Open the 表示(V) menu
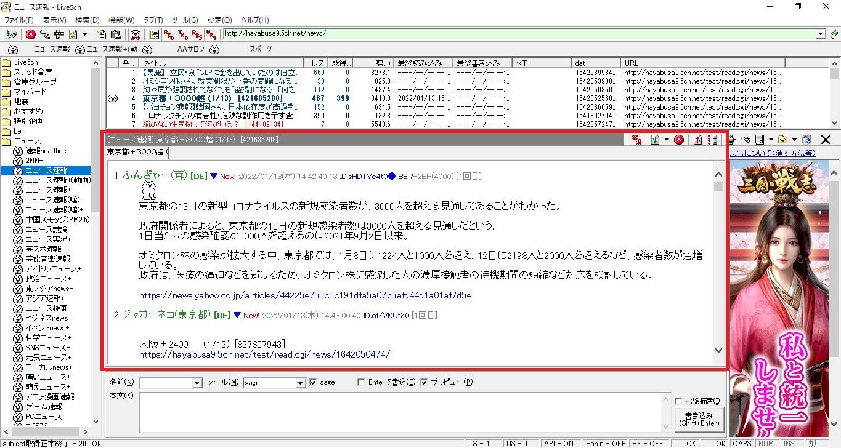This screenshot has width=841, height=448. [54, 20]
